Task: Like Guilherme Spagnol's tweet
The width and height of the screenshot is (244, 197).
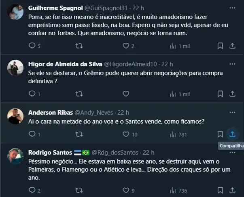Action: click(x=124, y=46)
